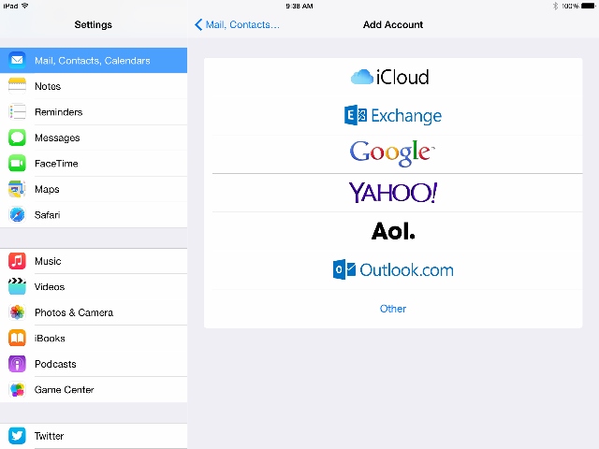Image resolution: width=599 pixels, height=449 pixels.
Task: Open Reminders settings
Action: click(x=94, y=112)
